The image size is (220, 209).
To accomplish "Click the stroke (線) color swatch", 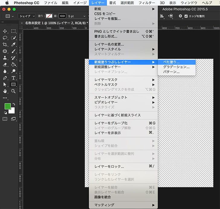I will coord(63,16).
